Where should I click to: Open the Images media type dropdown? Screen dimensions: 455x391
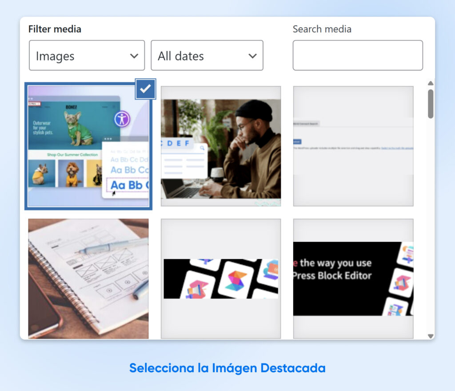(87, 55)
